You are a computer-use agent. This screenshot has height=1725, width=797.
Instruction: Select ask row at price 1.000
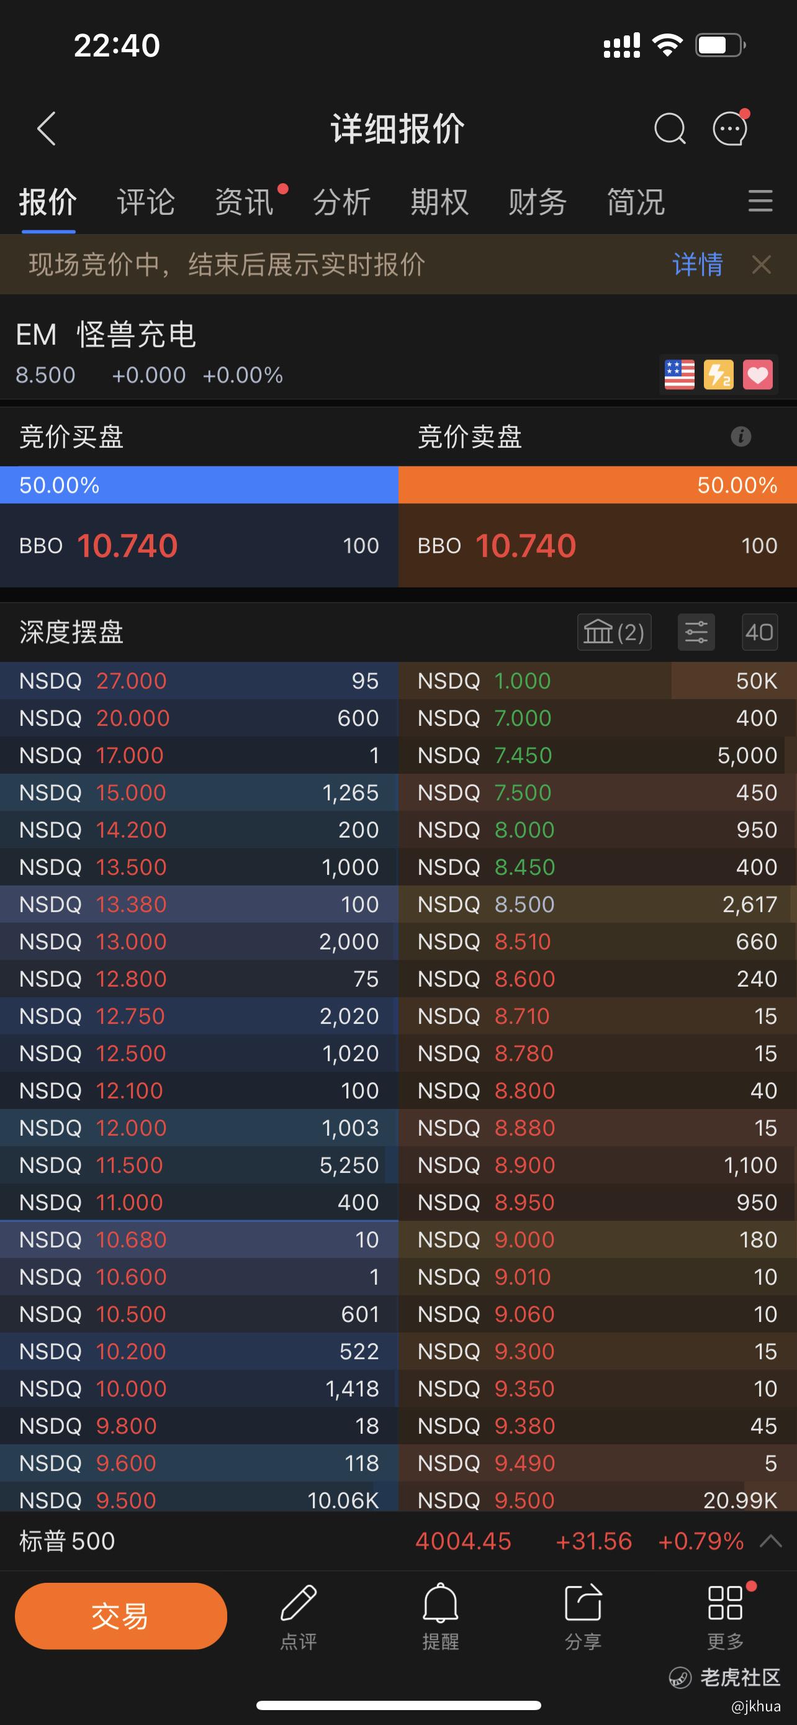pyautogui.click(x=598, y=681)
